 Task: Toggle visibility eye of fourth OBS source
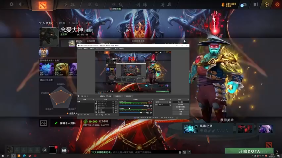[113, 108]
